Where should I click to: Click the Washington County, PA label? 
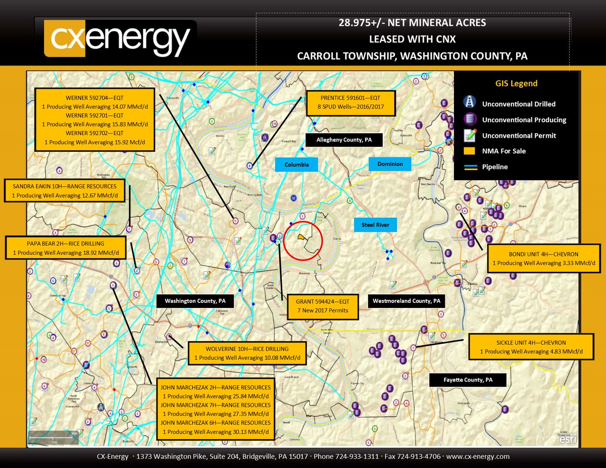[x=195, y=301]
